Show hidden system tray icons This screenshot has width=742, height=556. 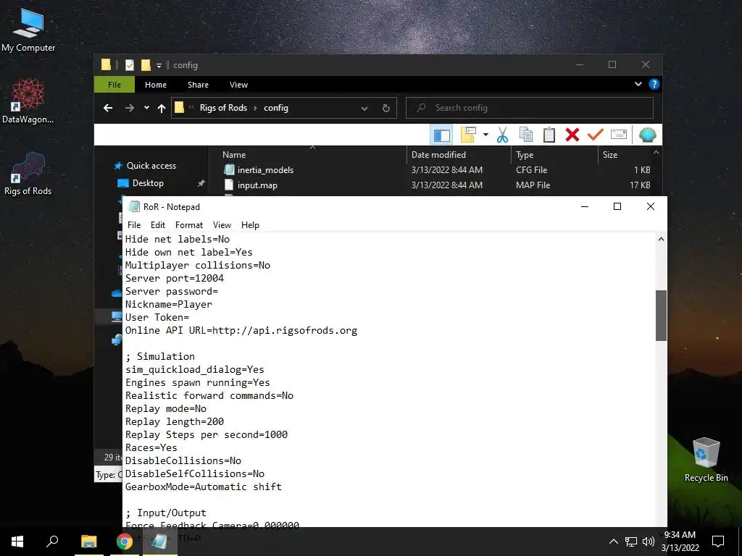[613, 542]
